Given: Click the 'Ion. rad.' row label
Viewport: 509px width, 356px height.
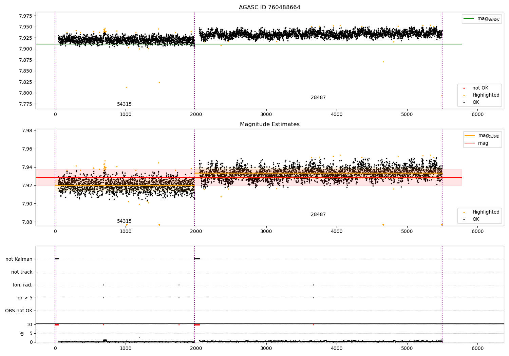Looking at the screenshot, I should tap(23, 285).
